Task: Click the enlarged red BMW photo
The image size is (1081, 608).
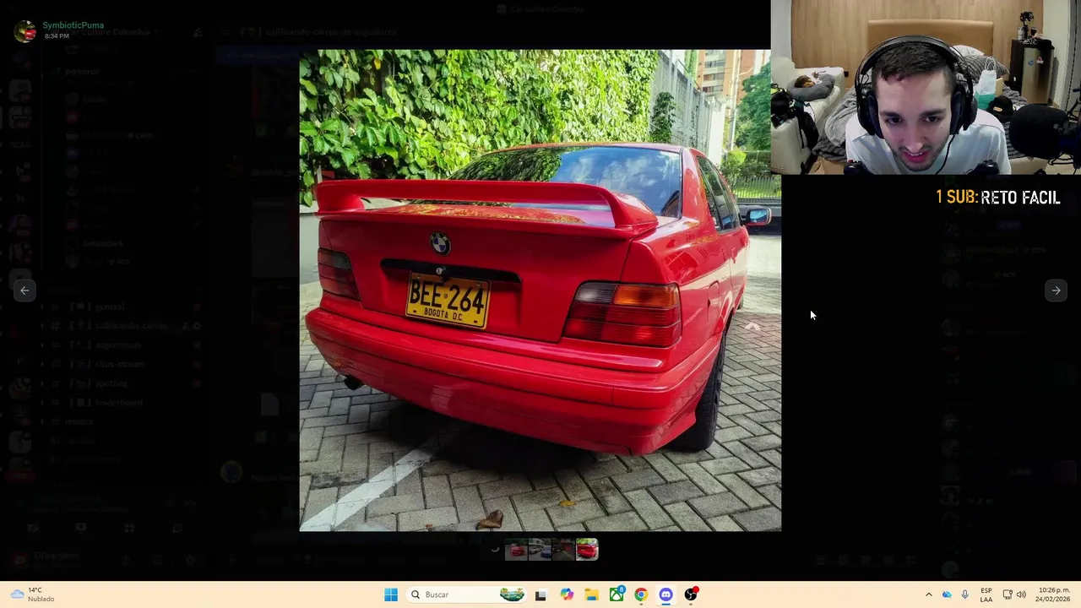Action: point(540,290)
